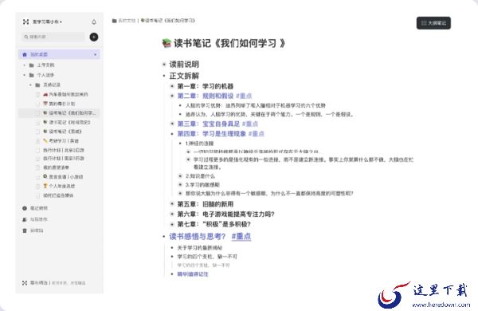Image resolution: width=478 pixels, height=311 pixels.
Task: Open the 旅行计划 南京 document in the tree
Action: click(x=64, y=158)
